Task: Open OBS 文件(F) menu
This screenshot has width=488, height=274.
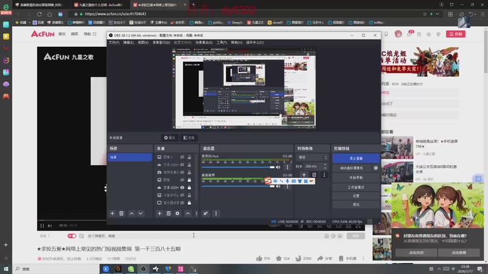Action: coord(114,42)
